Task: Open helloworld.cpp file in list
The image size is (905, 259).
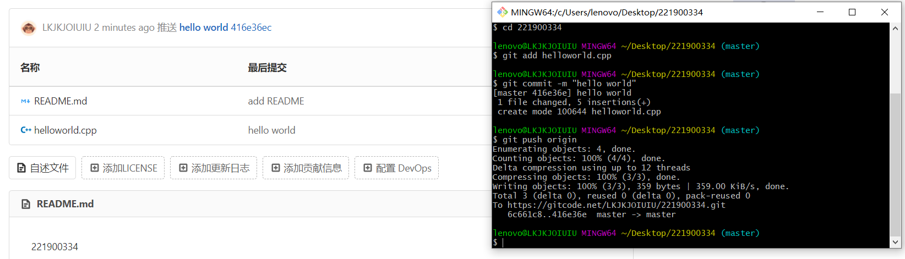Action: click(x=66, y=130)
